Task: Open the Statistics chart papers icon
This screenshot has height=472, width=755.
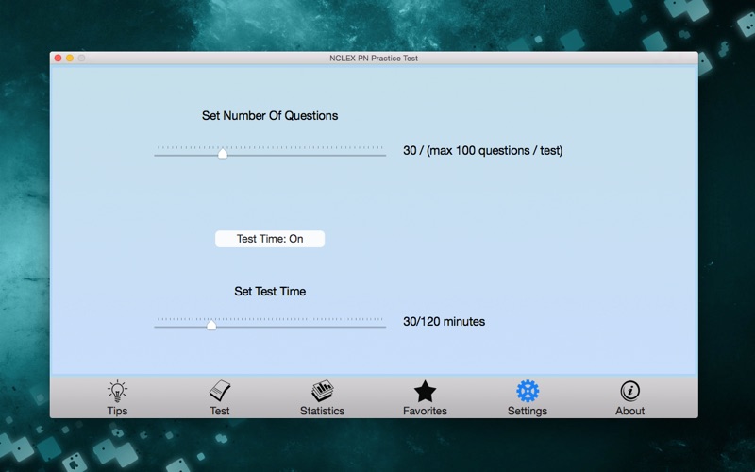Action: [x=322, y=391]
